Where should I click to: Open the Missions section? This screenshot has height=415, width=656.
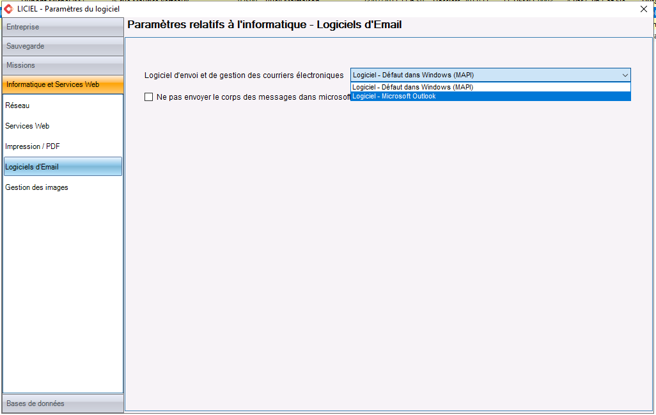tap(63, 65)
